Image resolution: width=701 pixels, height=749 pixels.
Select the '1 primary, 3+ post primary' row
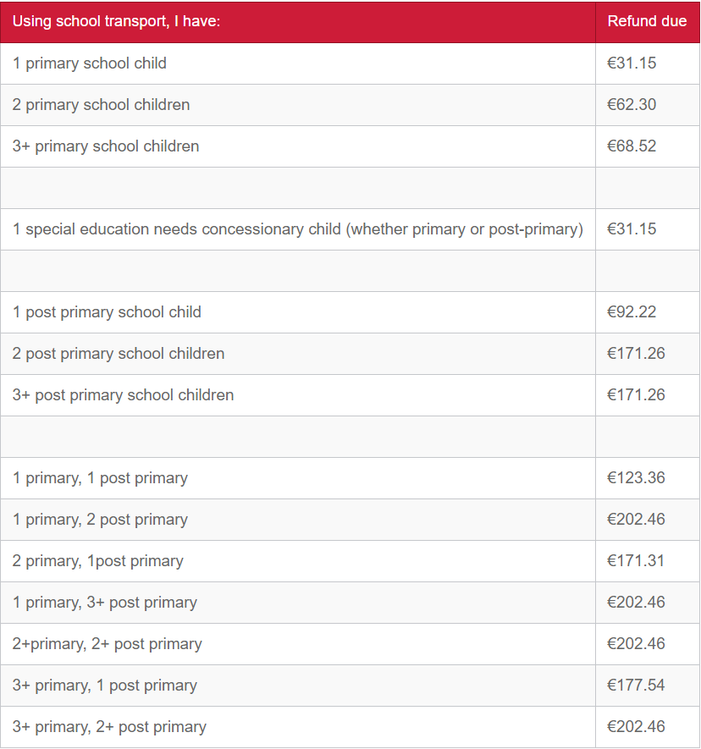coord(350,603)
